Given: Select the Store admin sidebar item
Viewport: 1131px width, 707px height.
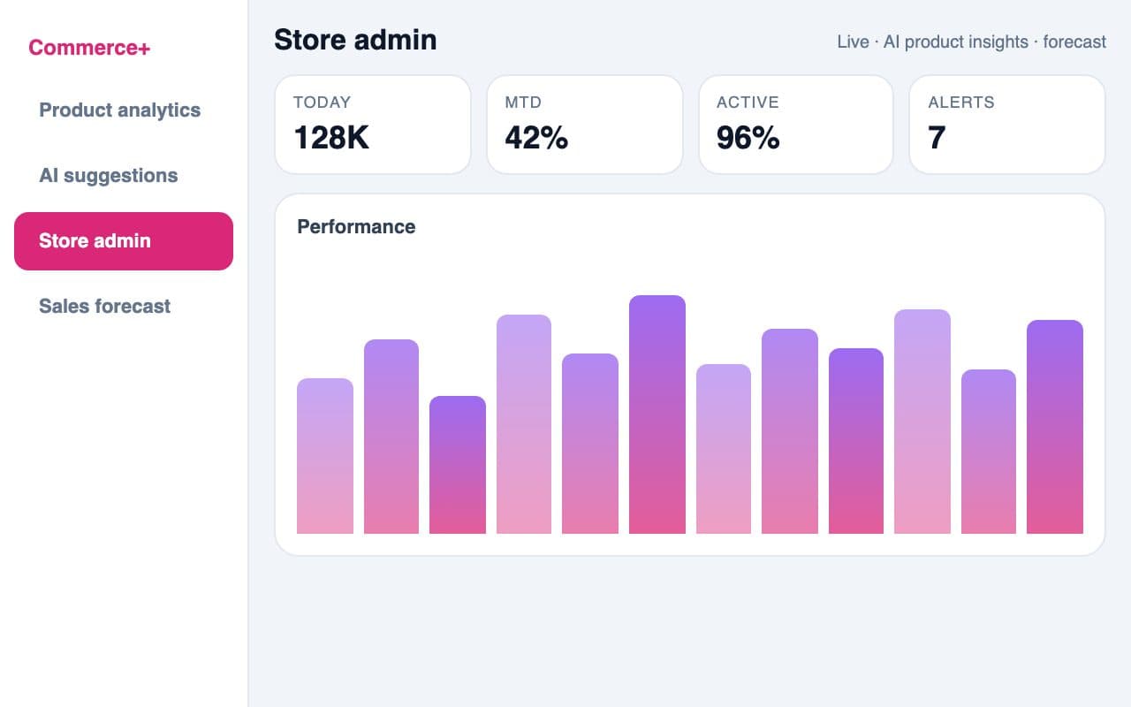Looking at the screenshot, I should point(124,241).
